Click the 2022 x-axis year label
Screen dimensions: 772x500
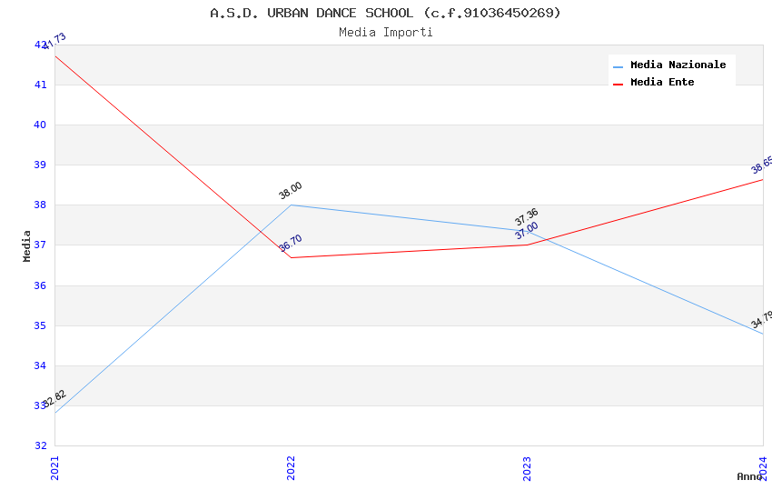tap(291, 467)
